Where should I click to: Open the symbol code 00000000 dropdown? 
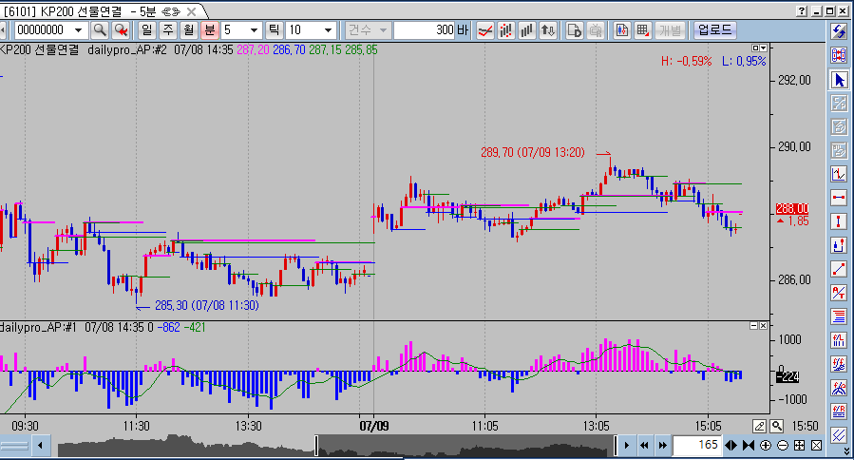pos(79,30)
